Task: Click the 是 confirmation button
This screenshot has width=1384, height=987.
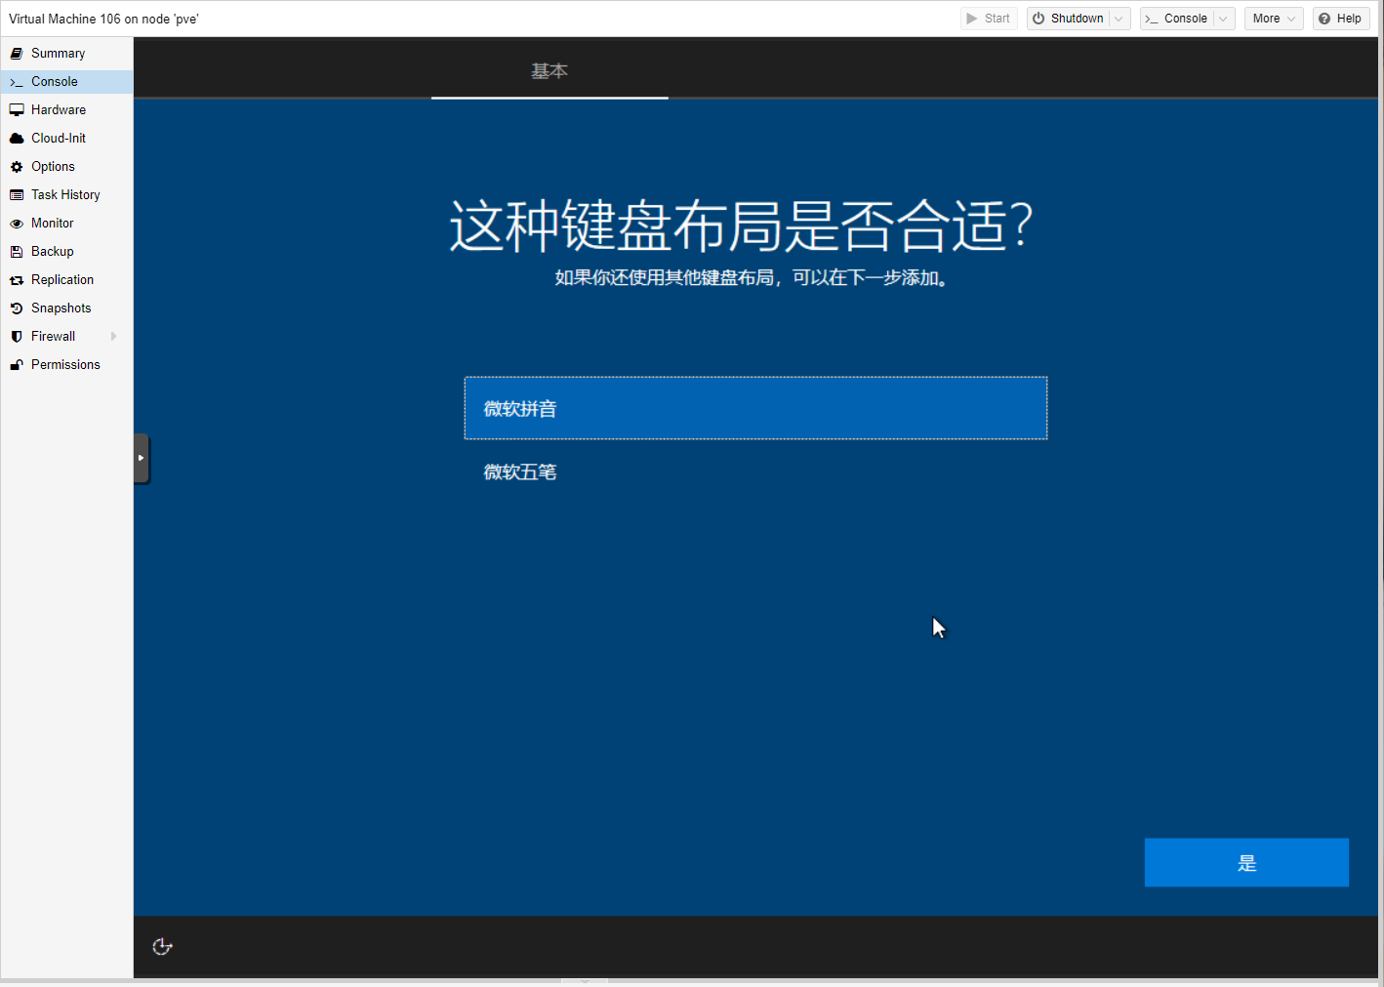Action: coord(1246,863)
